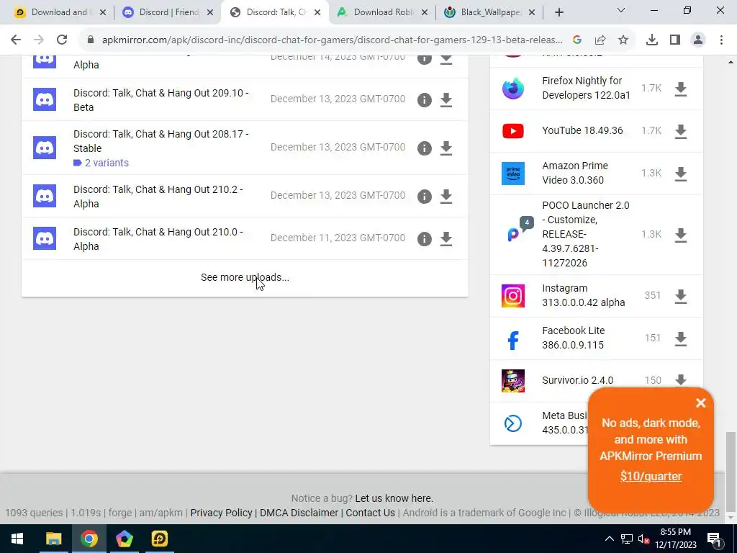Click the Instagram app icon
This screenshot has height=553, width=737.
(x=512, y=296)
